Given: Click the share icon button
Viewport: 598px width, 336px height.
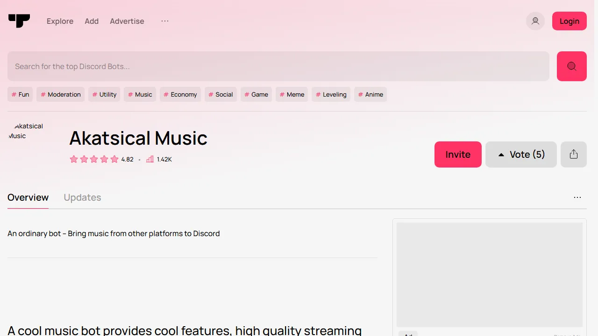Looking at the screenshot, I should click(x=574, y=154).
